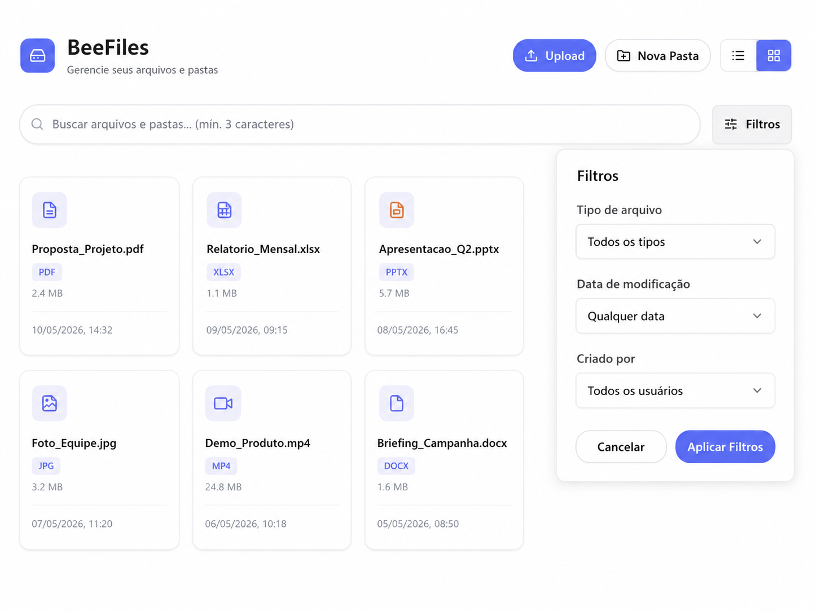Viewport: 817px width, 612px height.
Task: Click the date 06/05/2026, 10:18
Action: point(246,524)
